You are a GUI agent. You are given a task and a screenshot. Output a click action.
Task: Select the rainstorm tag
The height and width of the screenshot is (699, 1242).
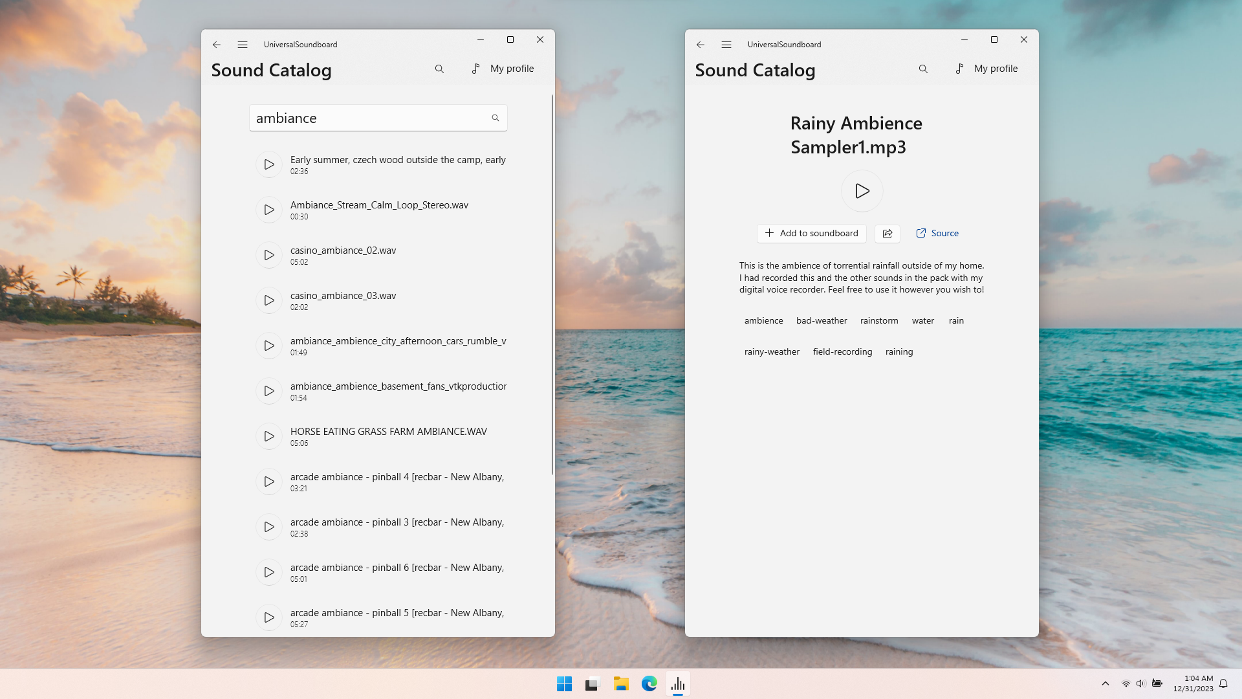coord(879,321)
